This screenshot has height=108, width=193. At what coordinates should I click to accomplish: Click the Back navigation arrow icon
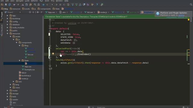pos(43,5)
